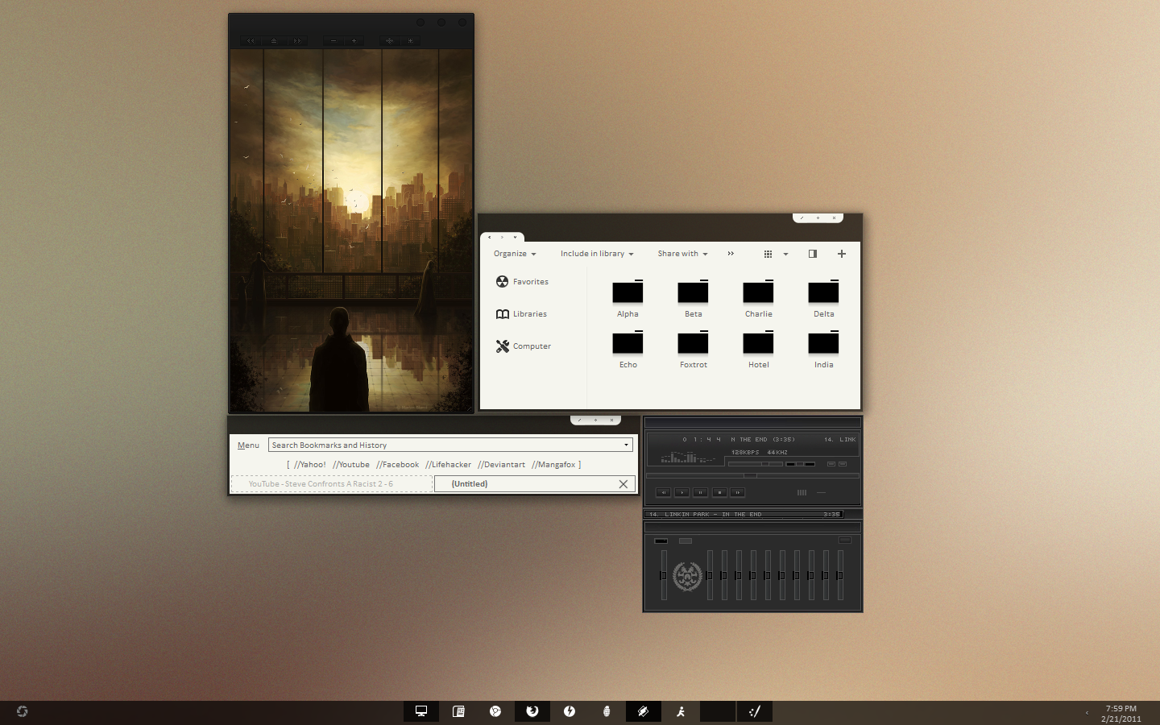
Task: Open the //Yahoo! bookmark
Action: coord(310,465)
